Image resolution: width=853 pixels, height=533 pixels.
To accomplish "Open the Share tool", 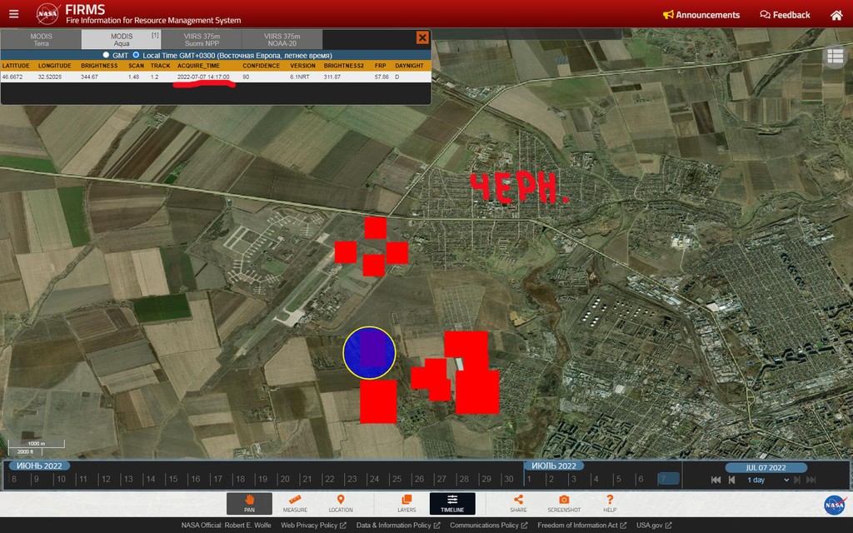I will (518, 503).
